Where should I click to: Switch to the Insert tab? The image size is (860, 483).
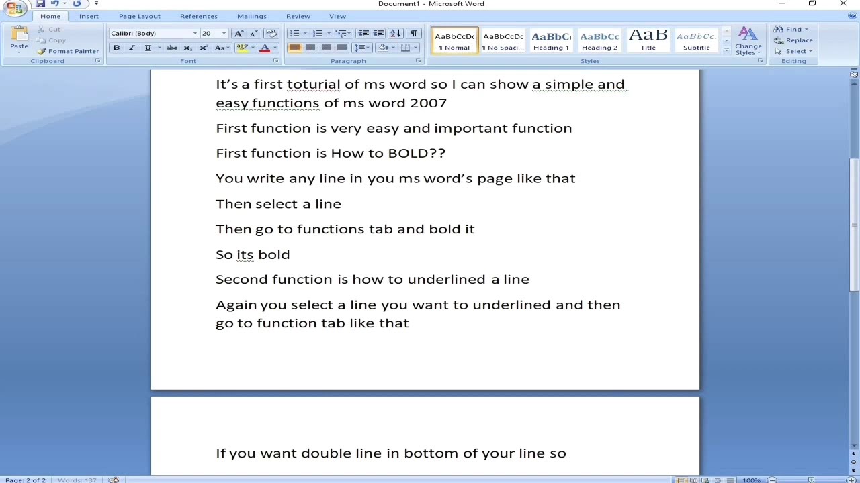point(89,16)
